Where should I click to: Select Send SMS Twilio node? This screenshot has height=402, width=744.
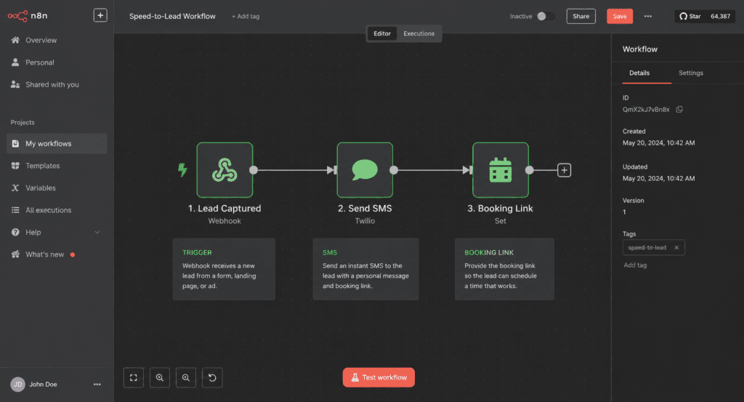pyautogui.click(x=365, y=170)
